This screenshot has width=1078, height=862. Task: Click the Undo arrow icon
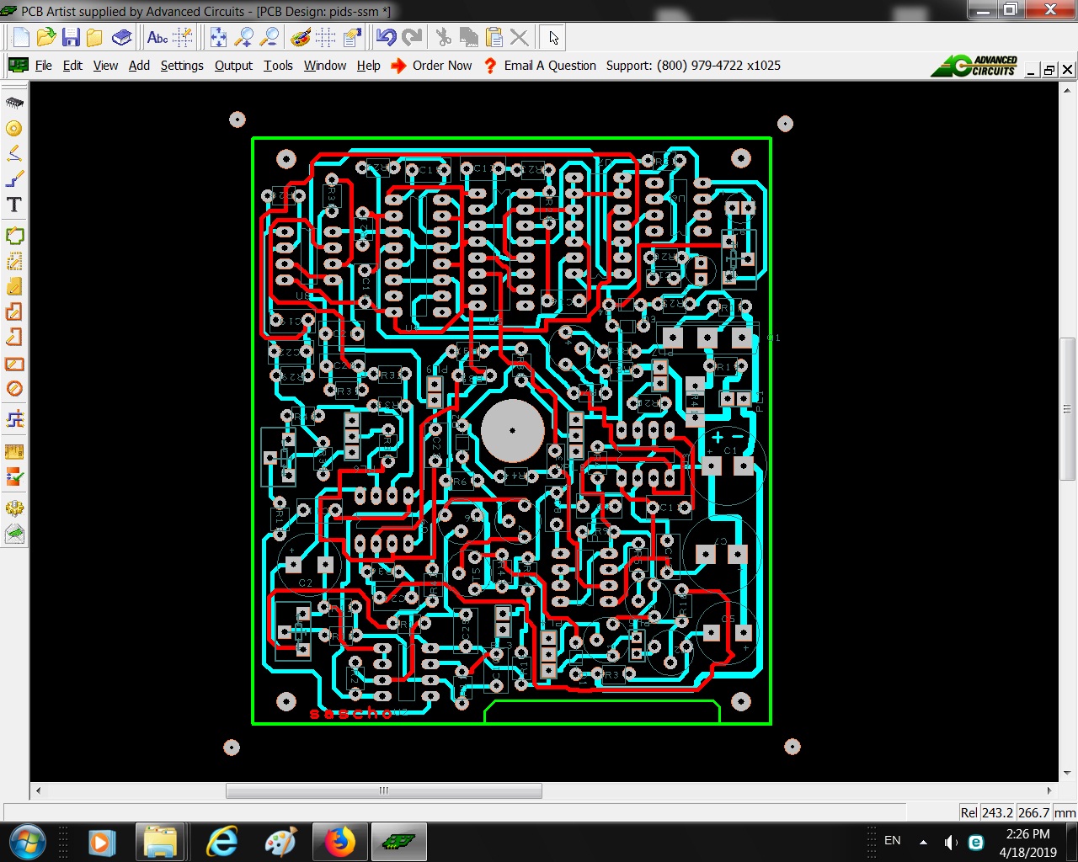point(386,37)
